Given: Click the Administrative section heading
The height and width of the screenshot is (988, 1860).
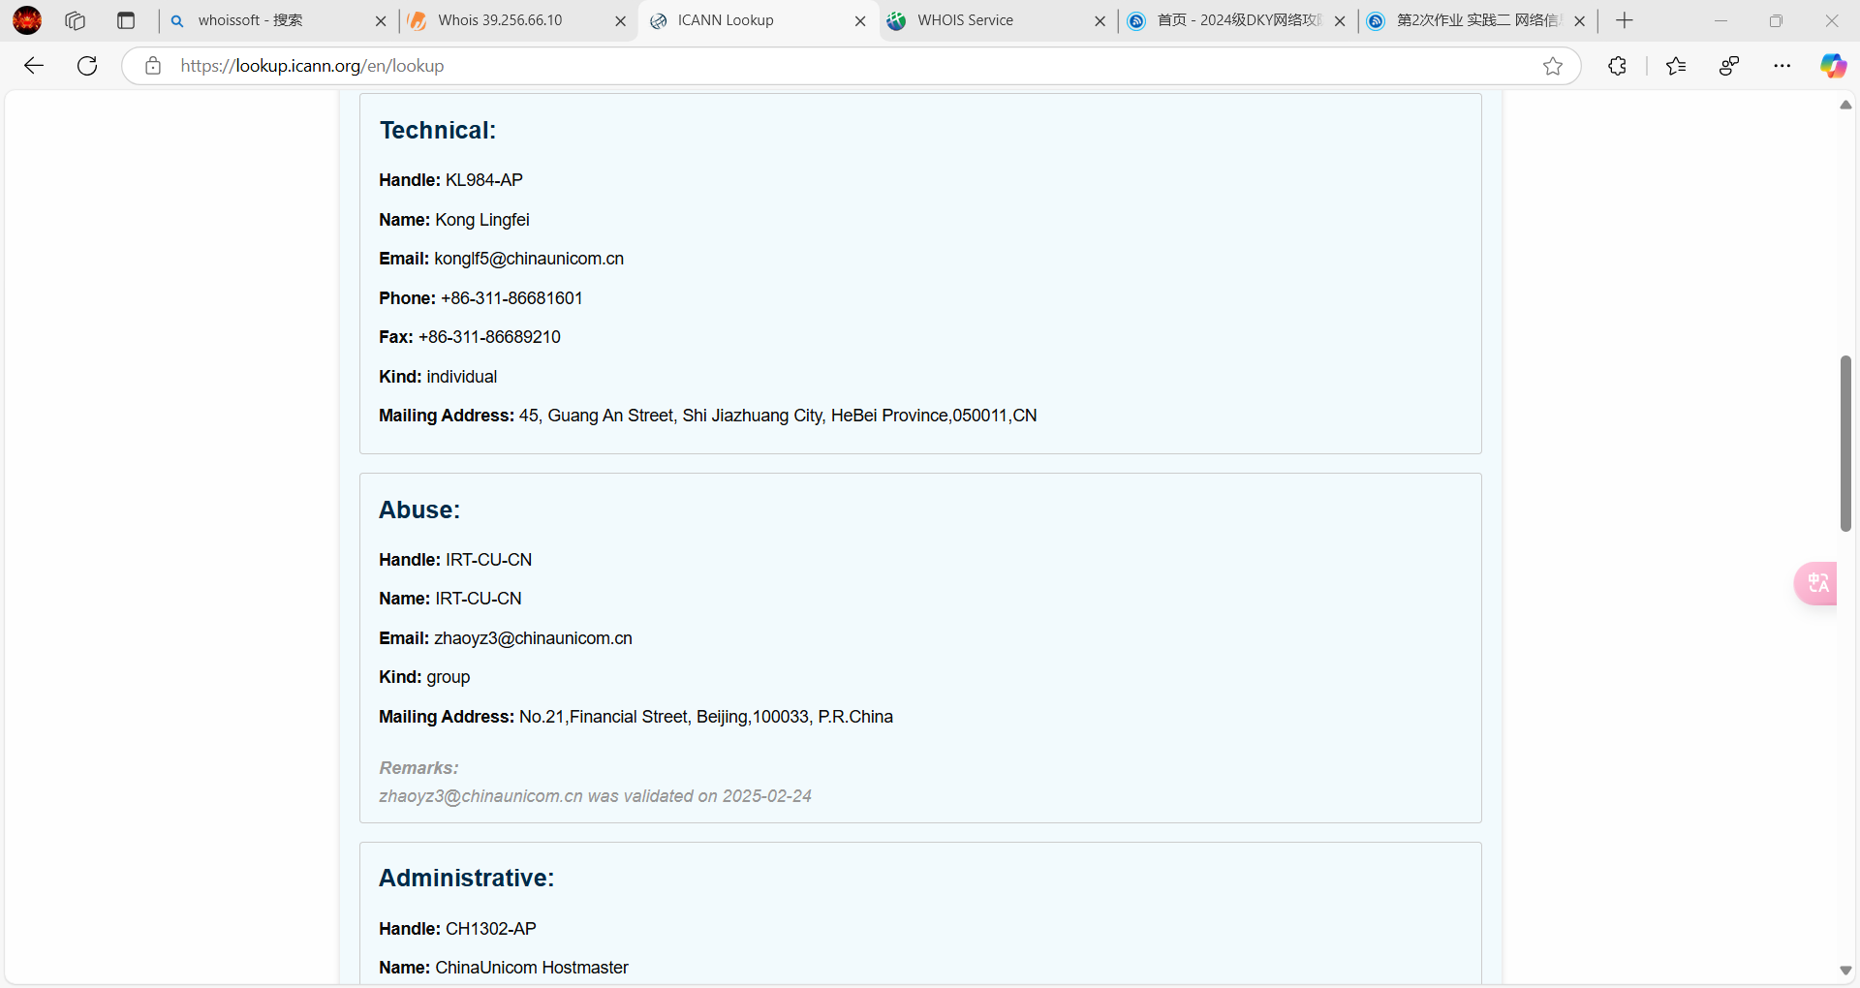Looking at the screenshot, I should 467,878.
